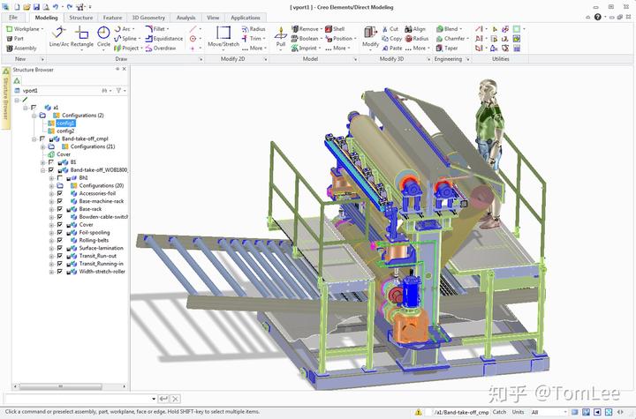Check the Bhl checkbox
Viewport: 636px width, 419px height.
pyautogui.click(x=60, y=178)
